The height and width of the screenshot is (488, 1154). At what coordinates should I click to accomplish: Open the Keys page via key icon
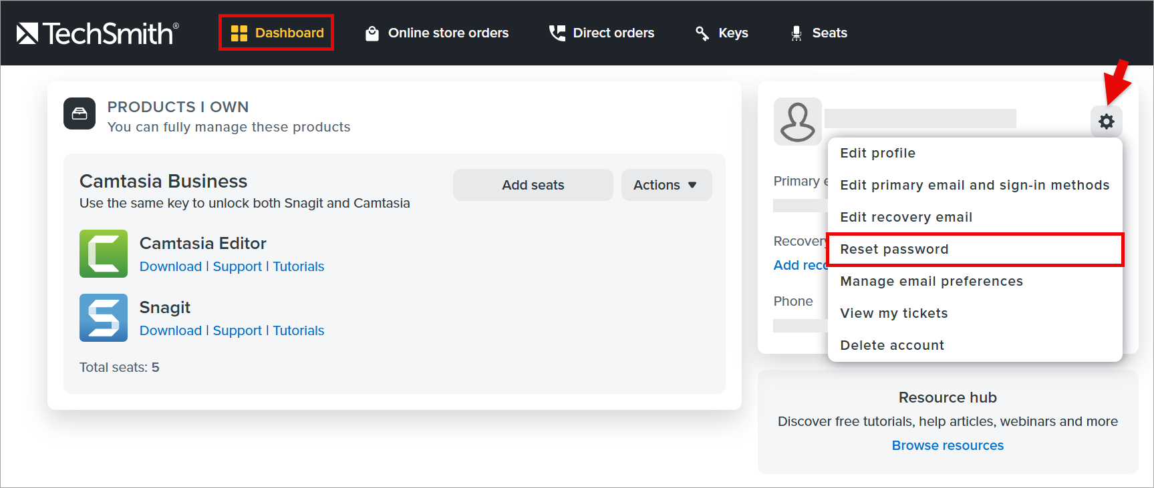[x=702, y=33]
